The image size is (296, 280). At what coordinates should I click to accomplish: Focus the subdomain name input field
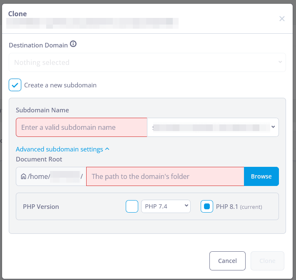point(82,127)
